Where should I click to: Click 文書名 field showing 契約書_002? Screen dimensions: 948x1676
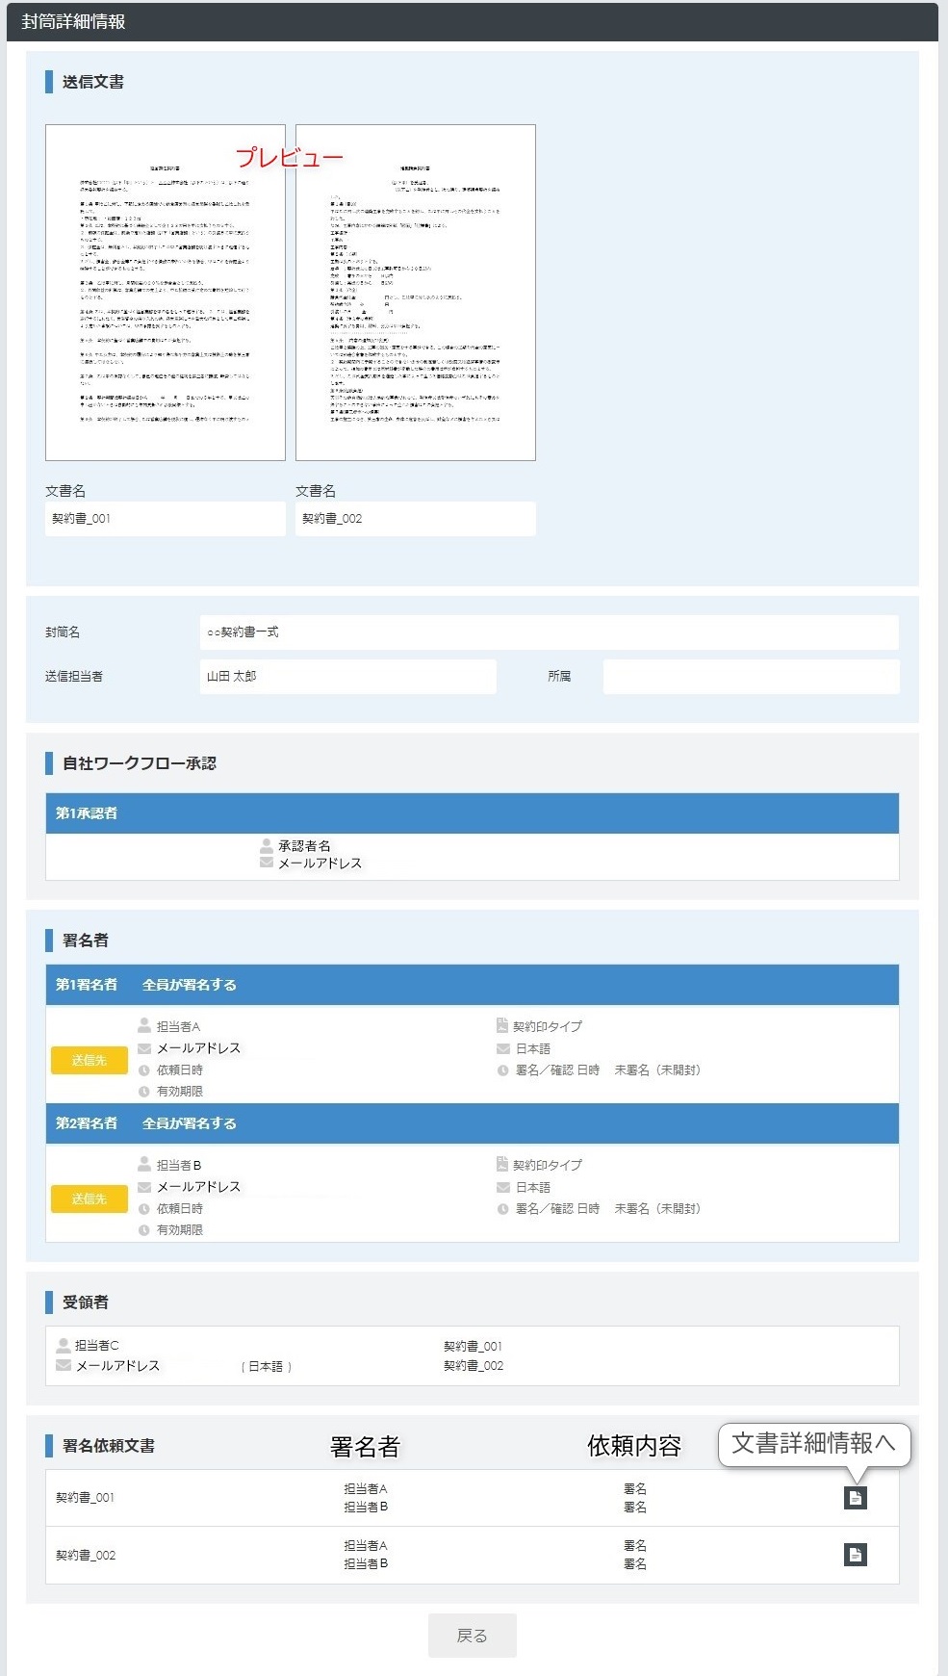416,519
